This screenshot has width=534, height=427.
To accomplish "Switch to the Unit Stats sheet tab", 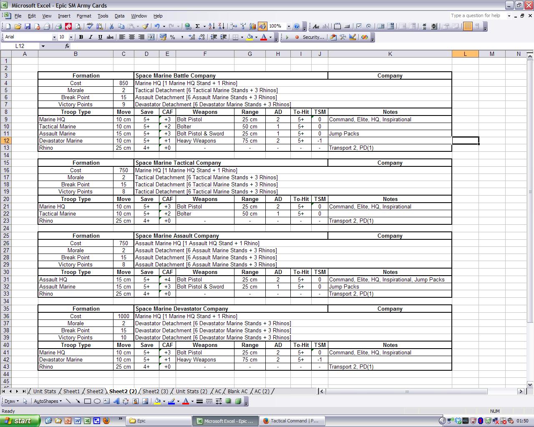I will 44,391.
